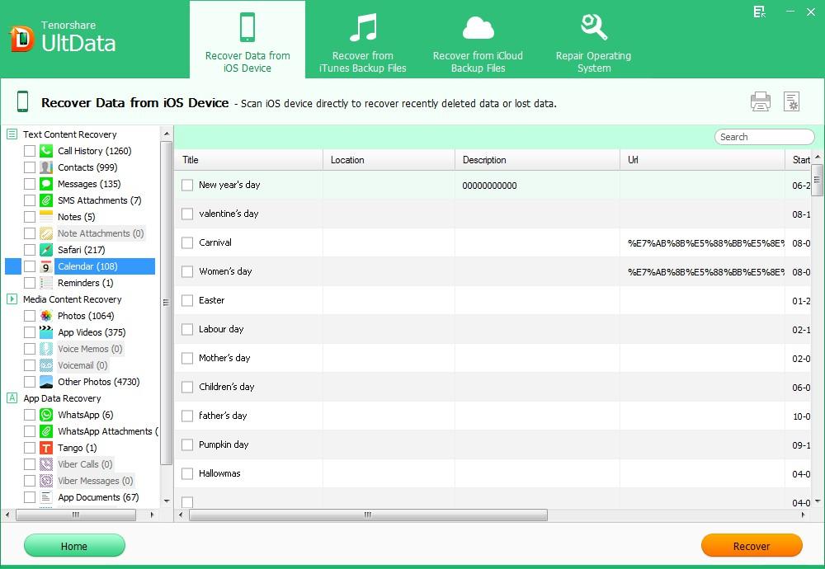Click the table's vertical scroll down arrow
The height and width of the screenshot is (569, 825).
click(x=817, y=501)
